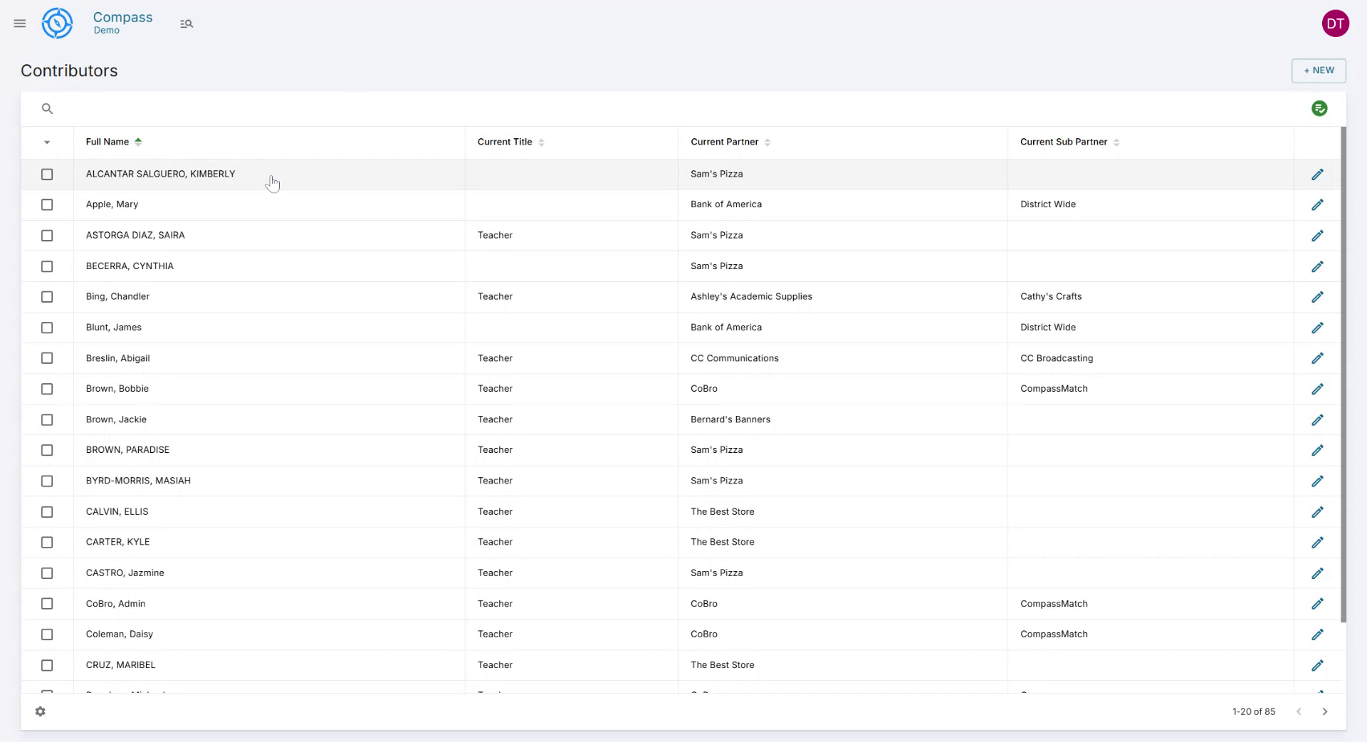This screenshot has height=742, width=1367.
Task: Open the selection dropdown in the header column
Action: (x=47, y=142)
